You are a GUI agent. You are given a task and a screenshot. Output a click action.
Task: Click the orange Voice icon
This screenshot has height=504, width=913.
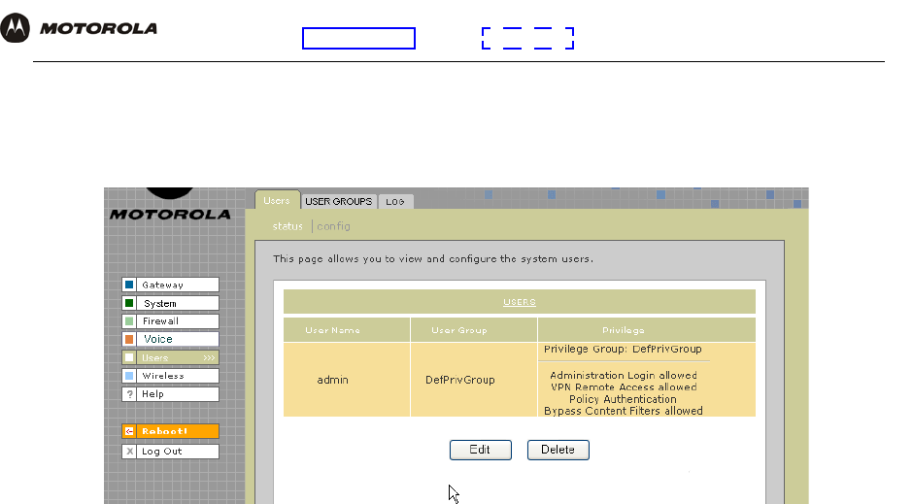(129, 339)
